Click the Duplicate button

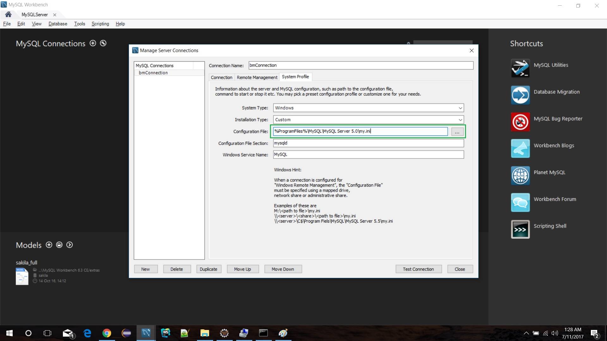208,269
